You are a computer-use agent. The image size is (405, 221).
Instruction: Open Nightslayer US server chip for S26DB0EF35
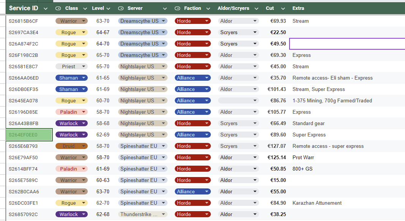pos(143,89)
